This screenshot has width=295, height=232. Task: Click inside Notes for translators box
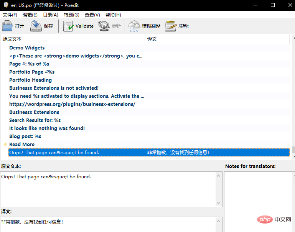259,202
